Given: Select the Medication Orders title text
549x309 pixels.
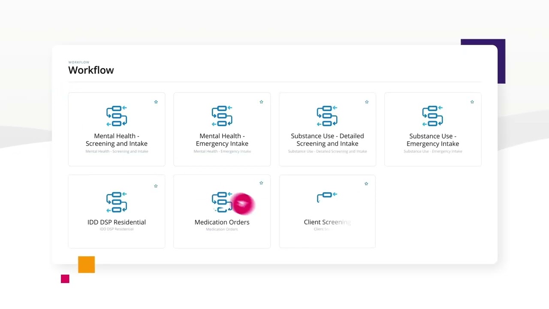Looking at the screenshot, I should pos(222,222).
